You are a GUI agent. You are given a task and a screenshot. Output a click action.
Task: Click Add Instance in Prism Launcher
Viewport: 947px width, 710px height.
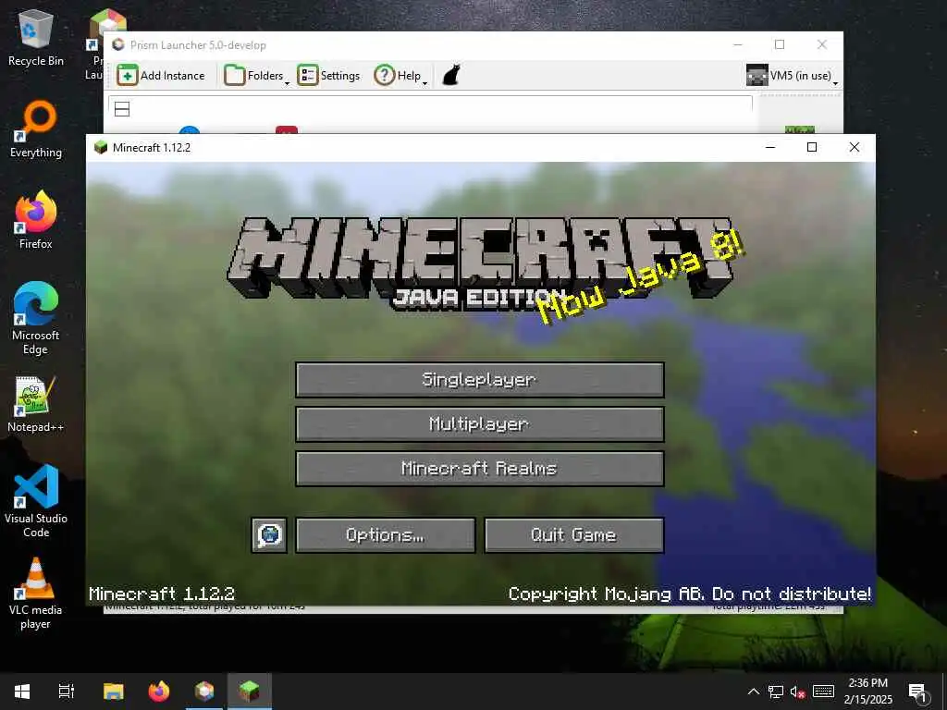[161, 76]
